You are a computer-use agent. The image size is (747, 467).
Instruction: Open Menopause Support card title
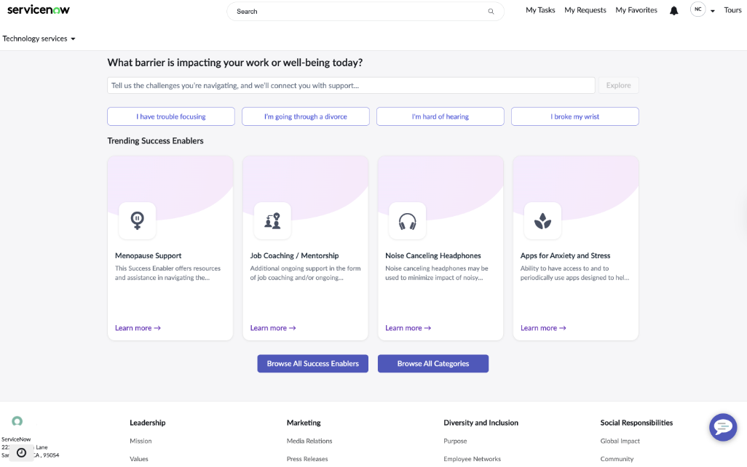[x=148, y=255]
